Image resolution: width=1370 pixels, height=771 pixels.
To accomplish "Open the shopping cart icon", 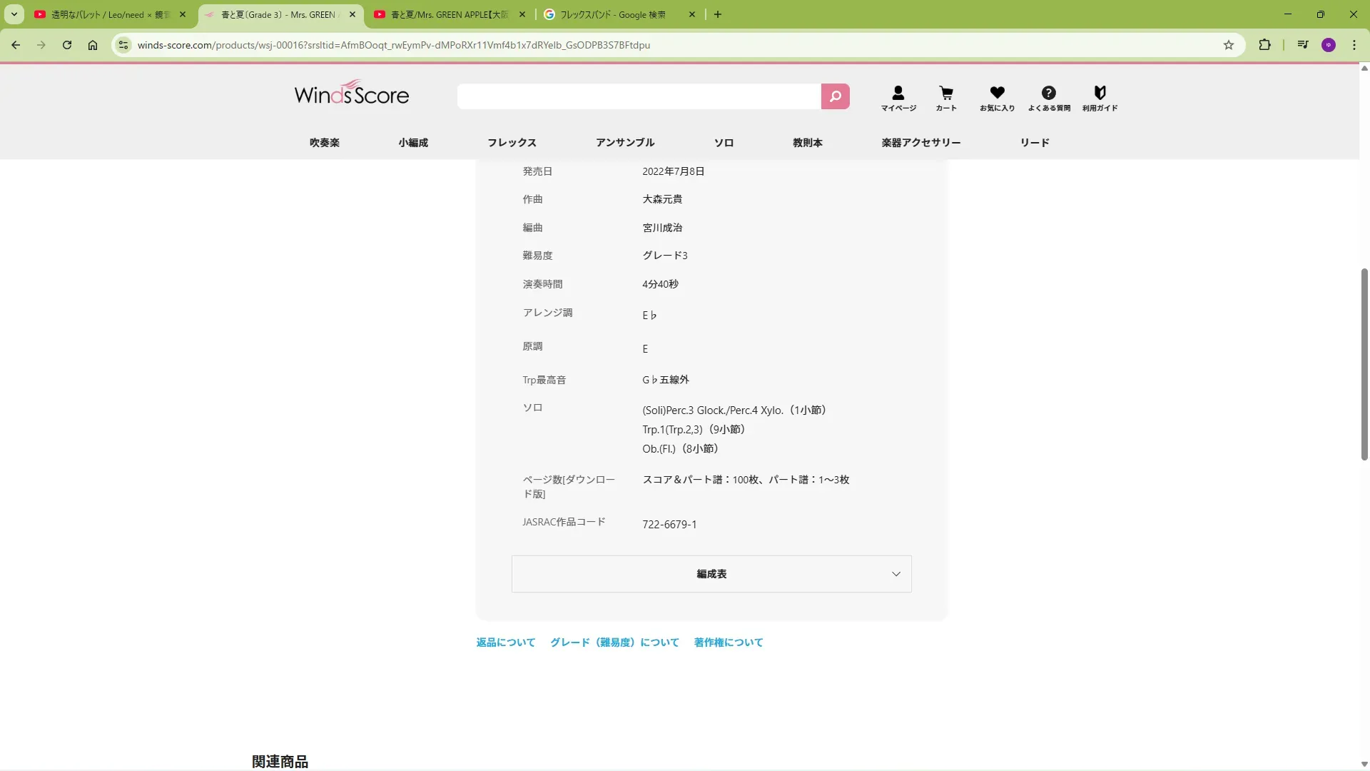I will pyautogui.click(x=946, y=98).
